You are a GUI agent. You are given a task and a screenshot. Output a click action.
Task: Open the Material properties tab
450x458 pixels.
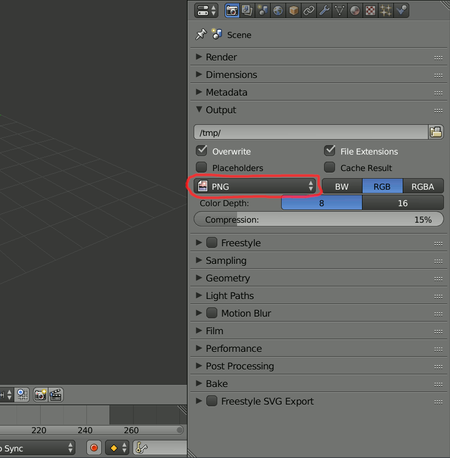click(x=355, y=10)
